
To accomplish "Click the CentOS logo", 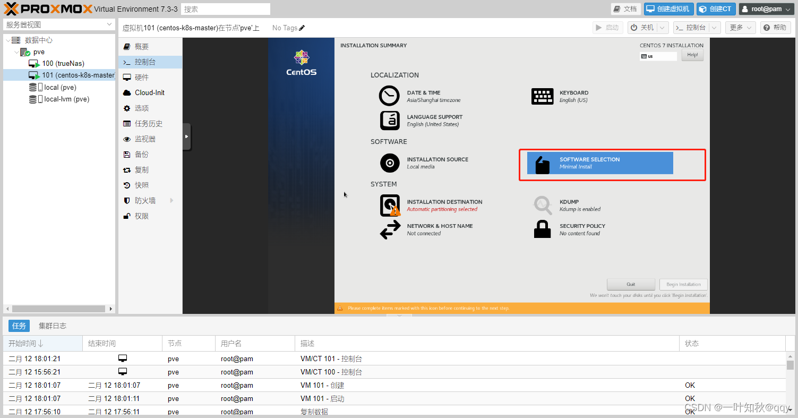I will (301, 63).
